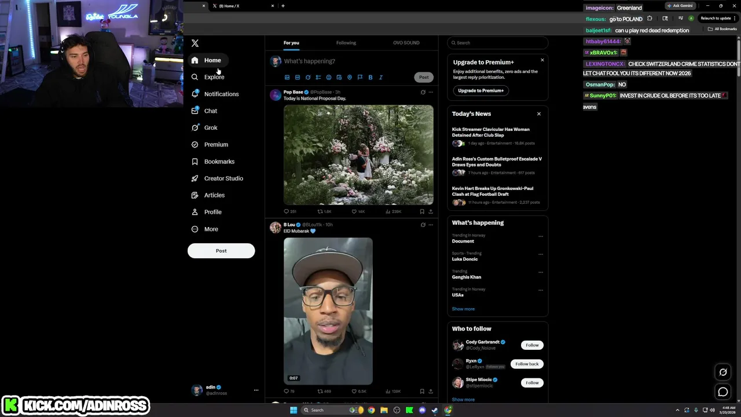The height and width of the screenshot is (417, 741).
Task: Go to Premium in sidebar
Action: 210,144
